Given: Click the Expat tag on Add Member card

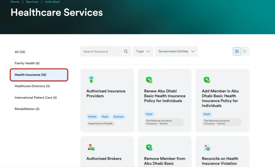Looking at the screenshot, I should pos(207,114).
